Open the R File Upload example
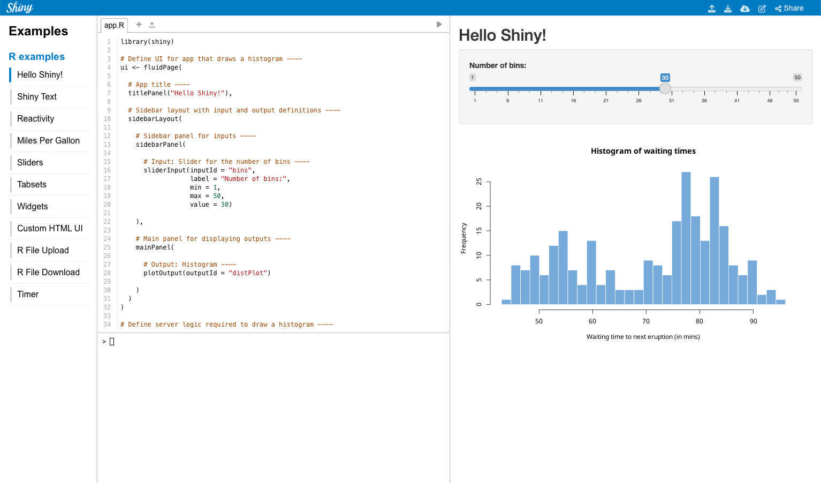This screenshot has width=821, height=483. click(43, 250)
